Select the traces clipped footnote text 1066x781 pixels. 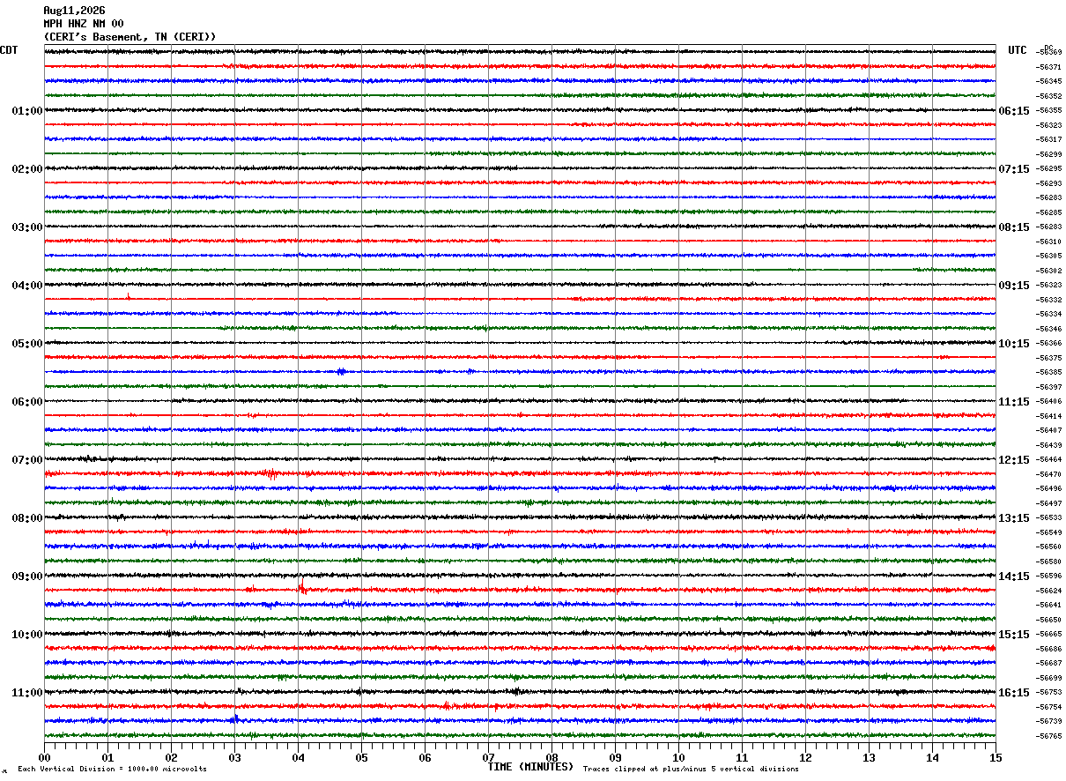point(691,769)
